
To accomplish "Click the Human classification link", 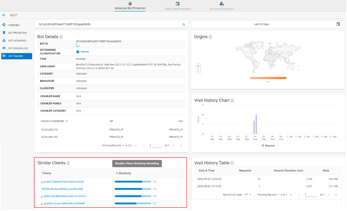I will pos(85,52).
